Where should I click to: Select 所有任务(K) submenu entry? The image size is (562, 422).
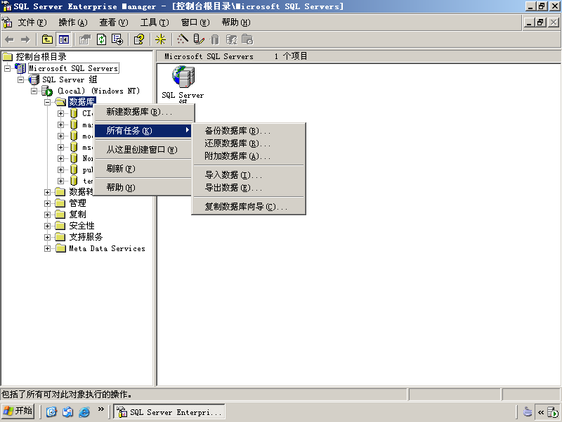pyautogui.click(x=144, y=131)
